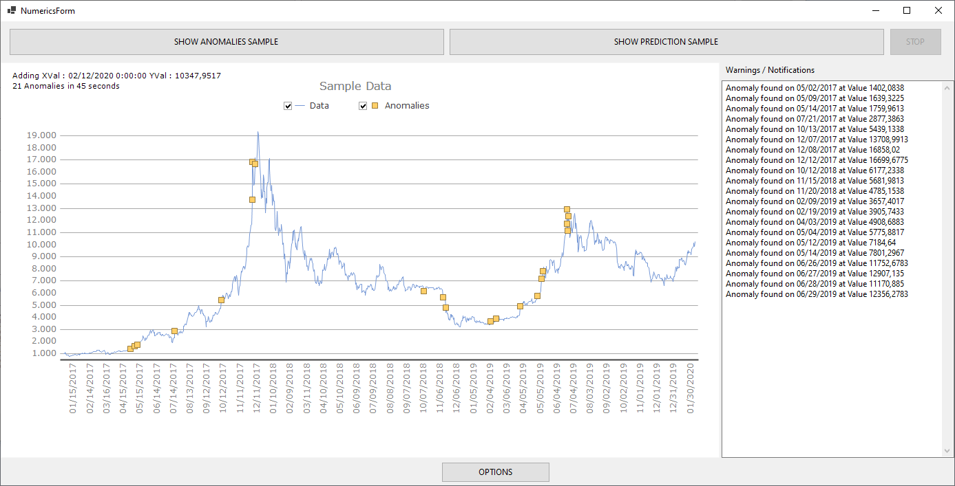Screen dimensions: 955x486
Task: Click the NumericsForm app icon in title bar
Action: pyautogui.click(x=11, y=10)
